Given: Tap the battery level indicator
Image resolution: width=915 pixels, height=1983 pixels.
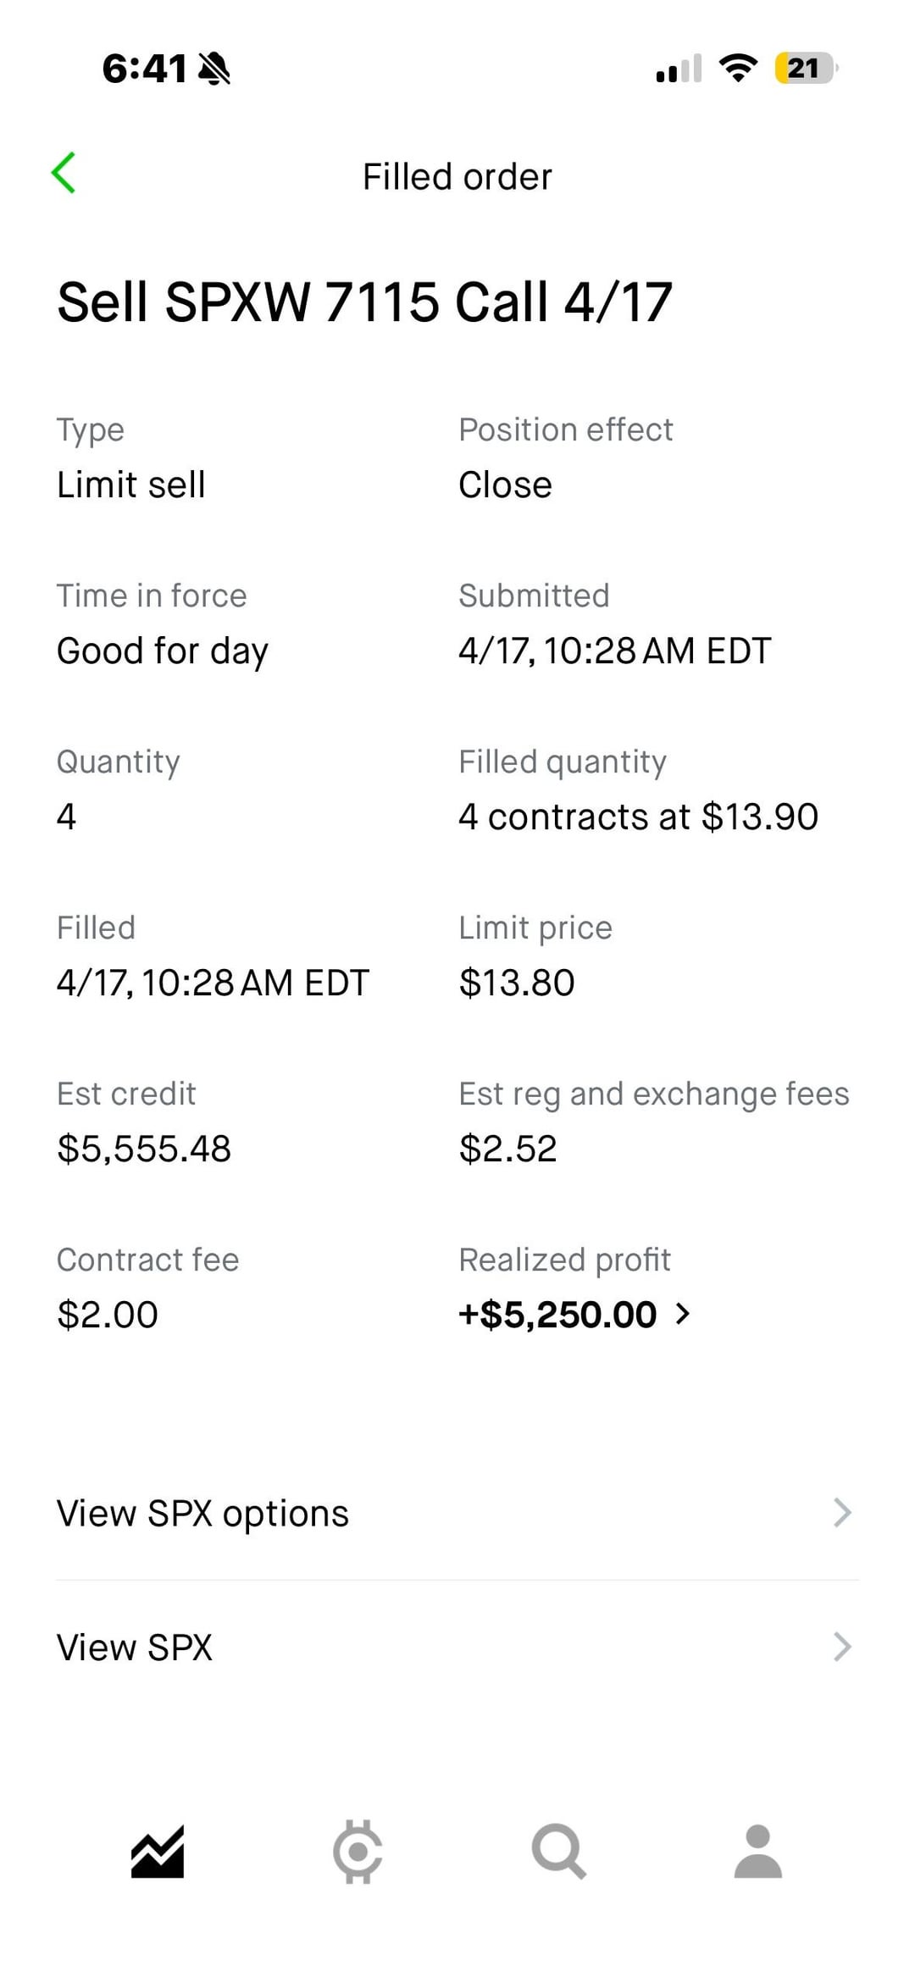Looking at the screenshot, I should 805,68.
